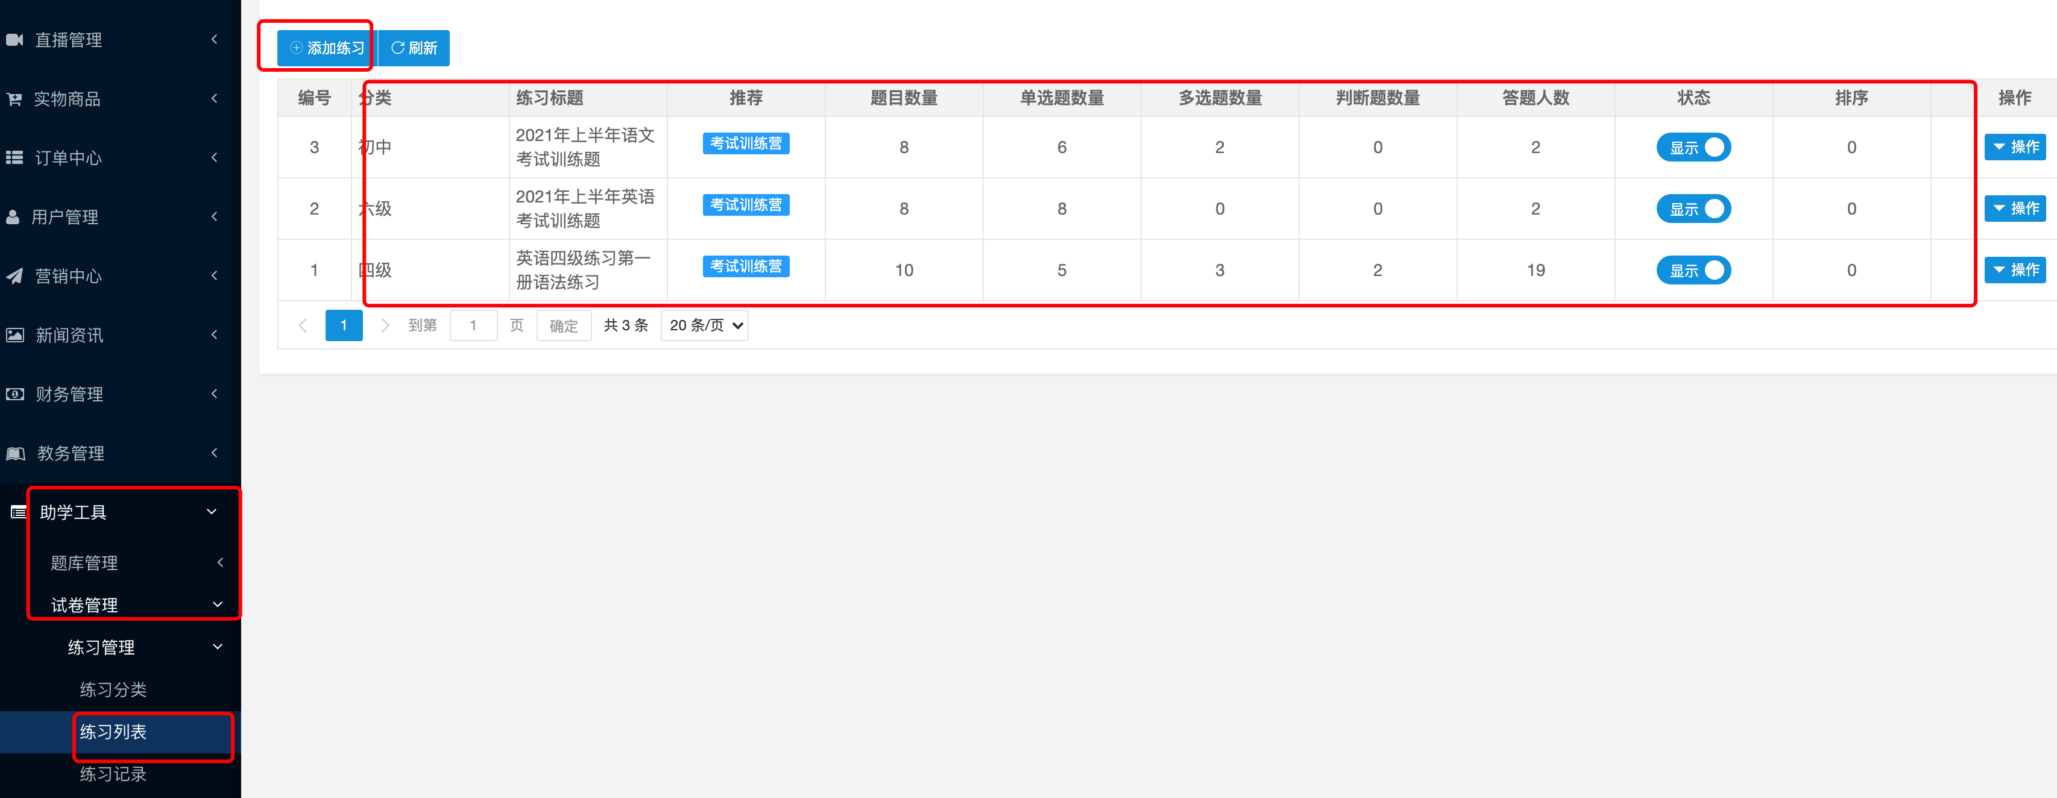The width and height of the screenshot is (2057, 798).
Task: Click the page number input field
Action: click(x=473, y=325)
